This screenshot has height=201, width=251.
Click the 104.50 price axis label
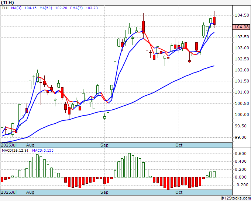(242, 15)
